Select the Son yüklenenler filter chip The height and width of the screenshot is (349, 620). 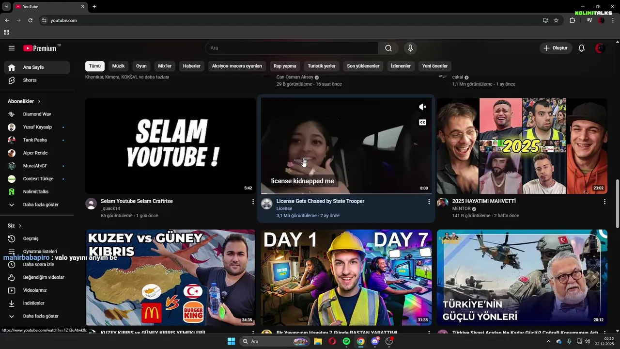363,66
